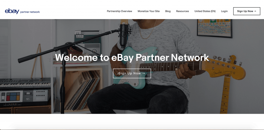Viewport: 264px width, 130px height.
Task: Click the 'partner network' text beside logo
Action: click(x=30, y=12)
